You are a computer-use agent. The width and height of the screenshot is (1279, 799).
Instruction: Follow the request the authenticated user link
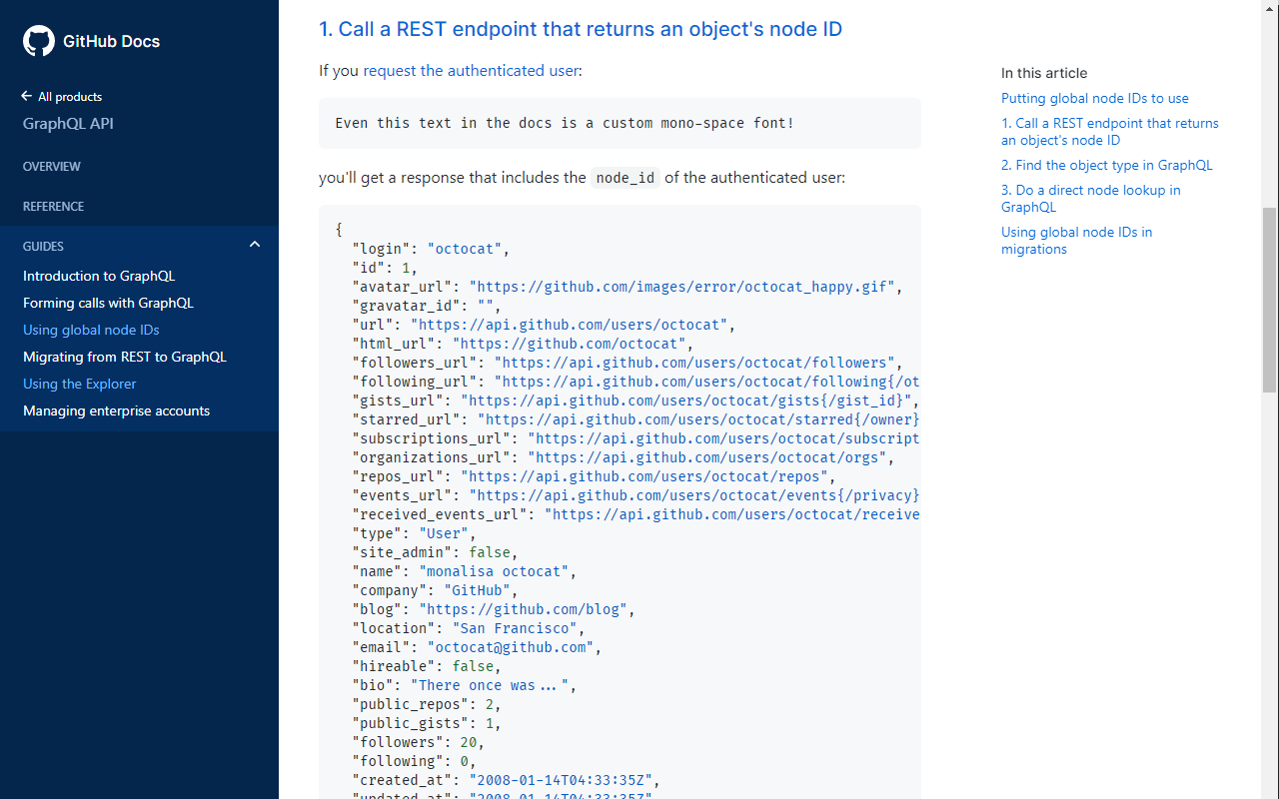pos(471,70)
